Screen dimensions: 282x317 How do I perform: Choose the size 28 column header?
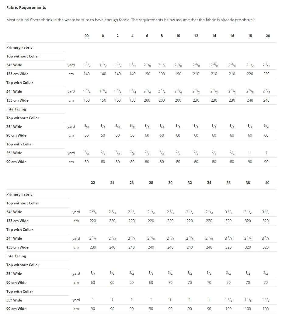(x=151, y=183)
